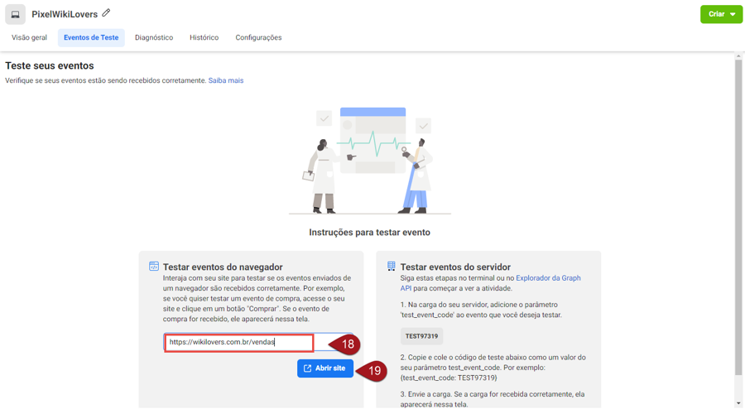The width and height of the screenshot is (745, 414).
Task: Open the Diagnóstico tab
Action: point(154,37)
